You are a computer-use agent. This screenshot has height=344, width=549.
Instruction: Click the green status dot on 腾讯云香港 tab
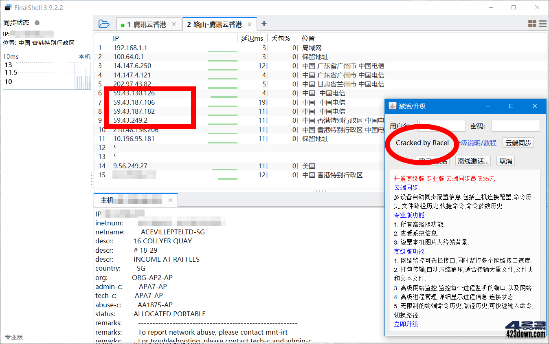click(123, 24)
